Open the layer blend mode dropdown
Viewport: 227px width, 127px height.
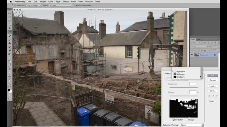(x=198, y=47)
